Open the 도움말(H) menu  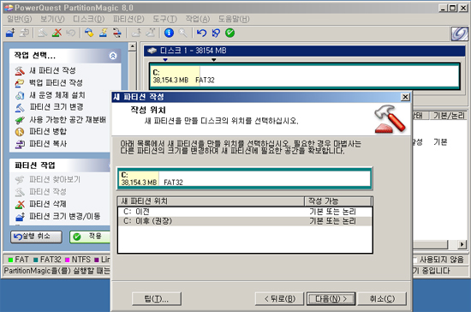pyautogui.click(x=234, y=19)
